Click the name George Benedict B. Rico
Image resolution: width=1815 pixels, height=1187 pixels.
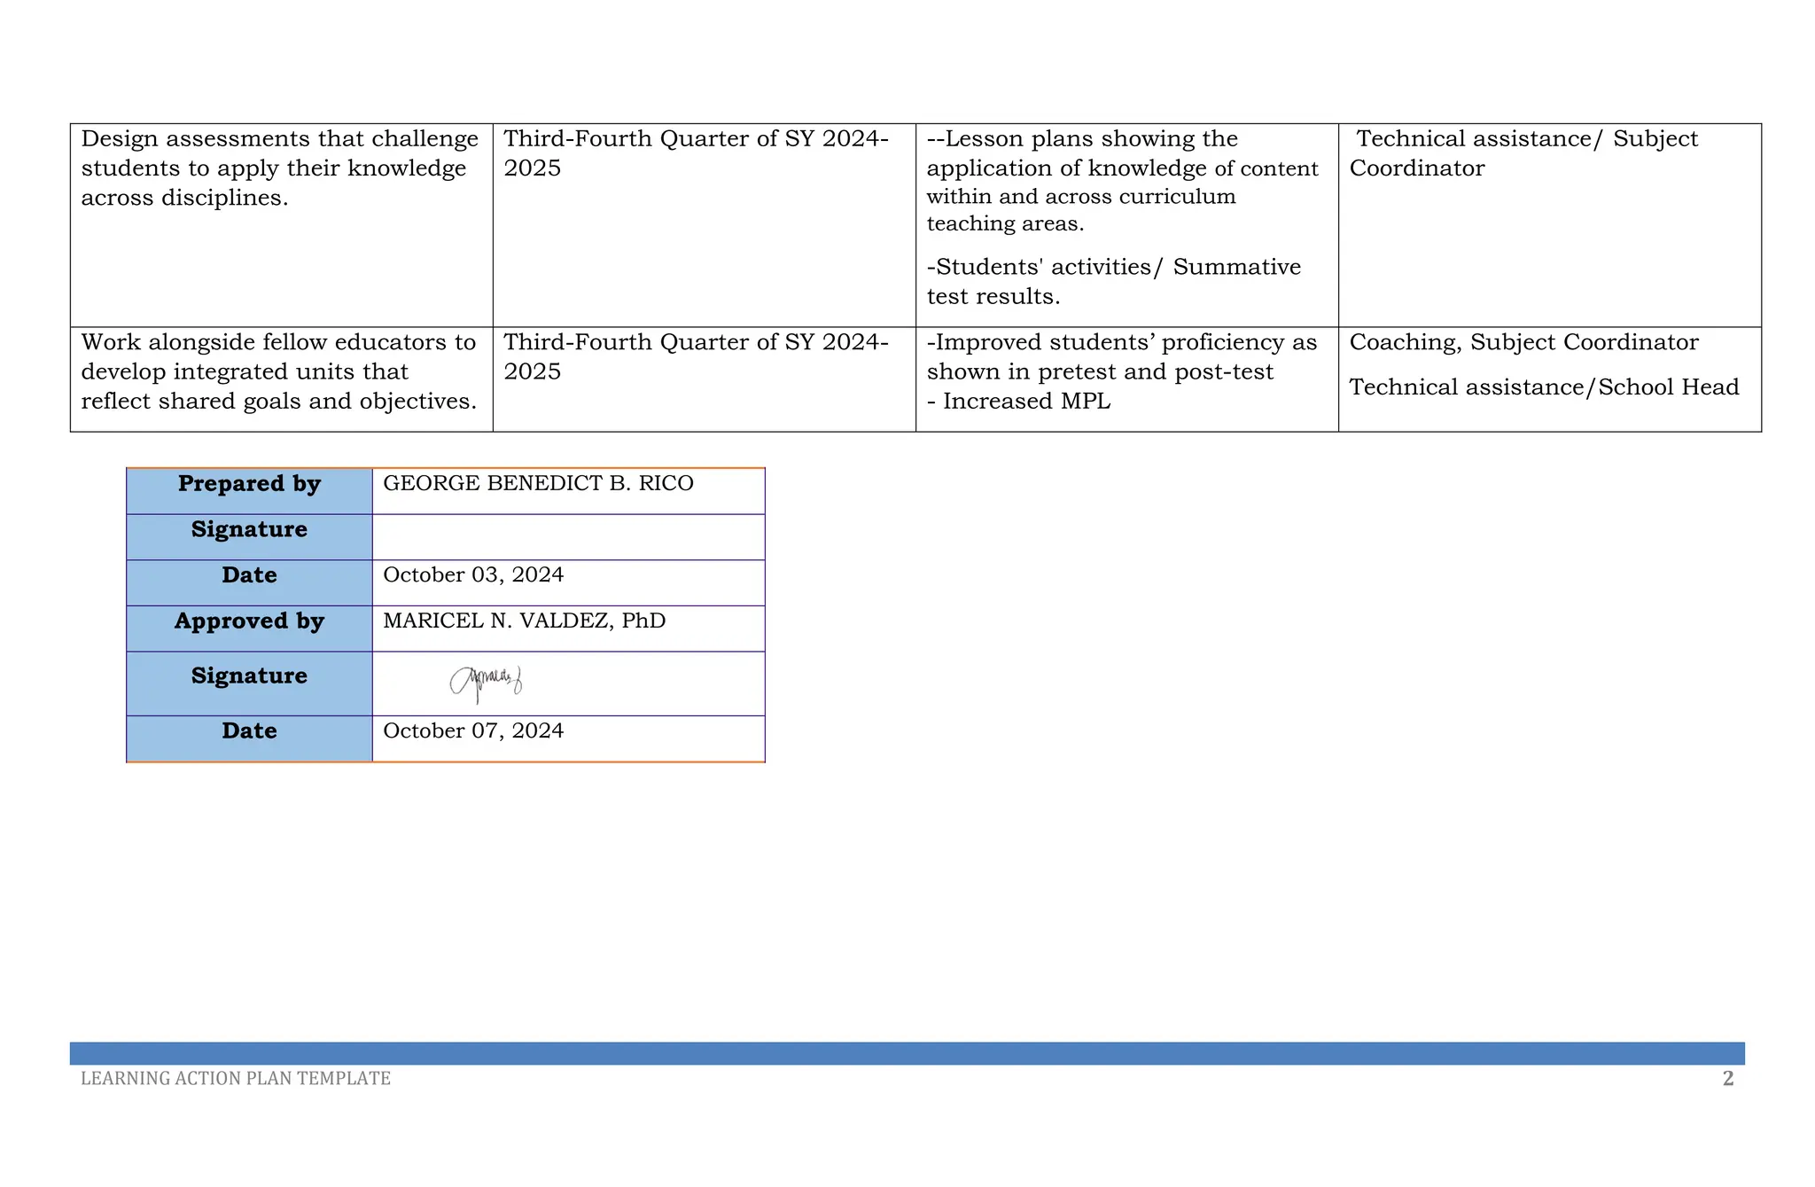pyautogui.click(x=538, y=484)
